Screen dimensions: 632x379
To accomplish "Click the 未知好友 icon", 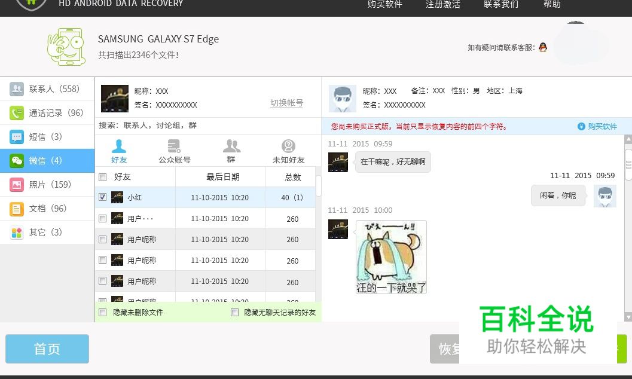I will [x=288, y=146].
